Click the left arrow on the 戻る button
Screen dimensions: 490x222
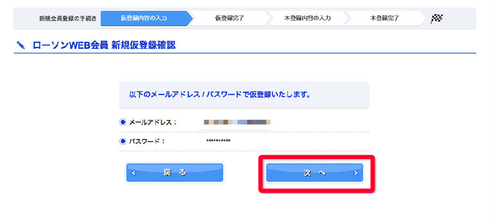pyautogui.click(x=133, y=173)
